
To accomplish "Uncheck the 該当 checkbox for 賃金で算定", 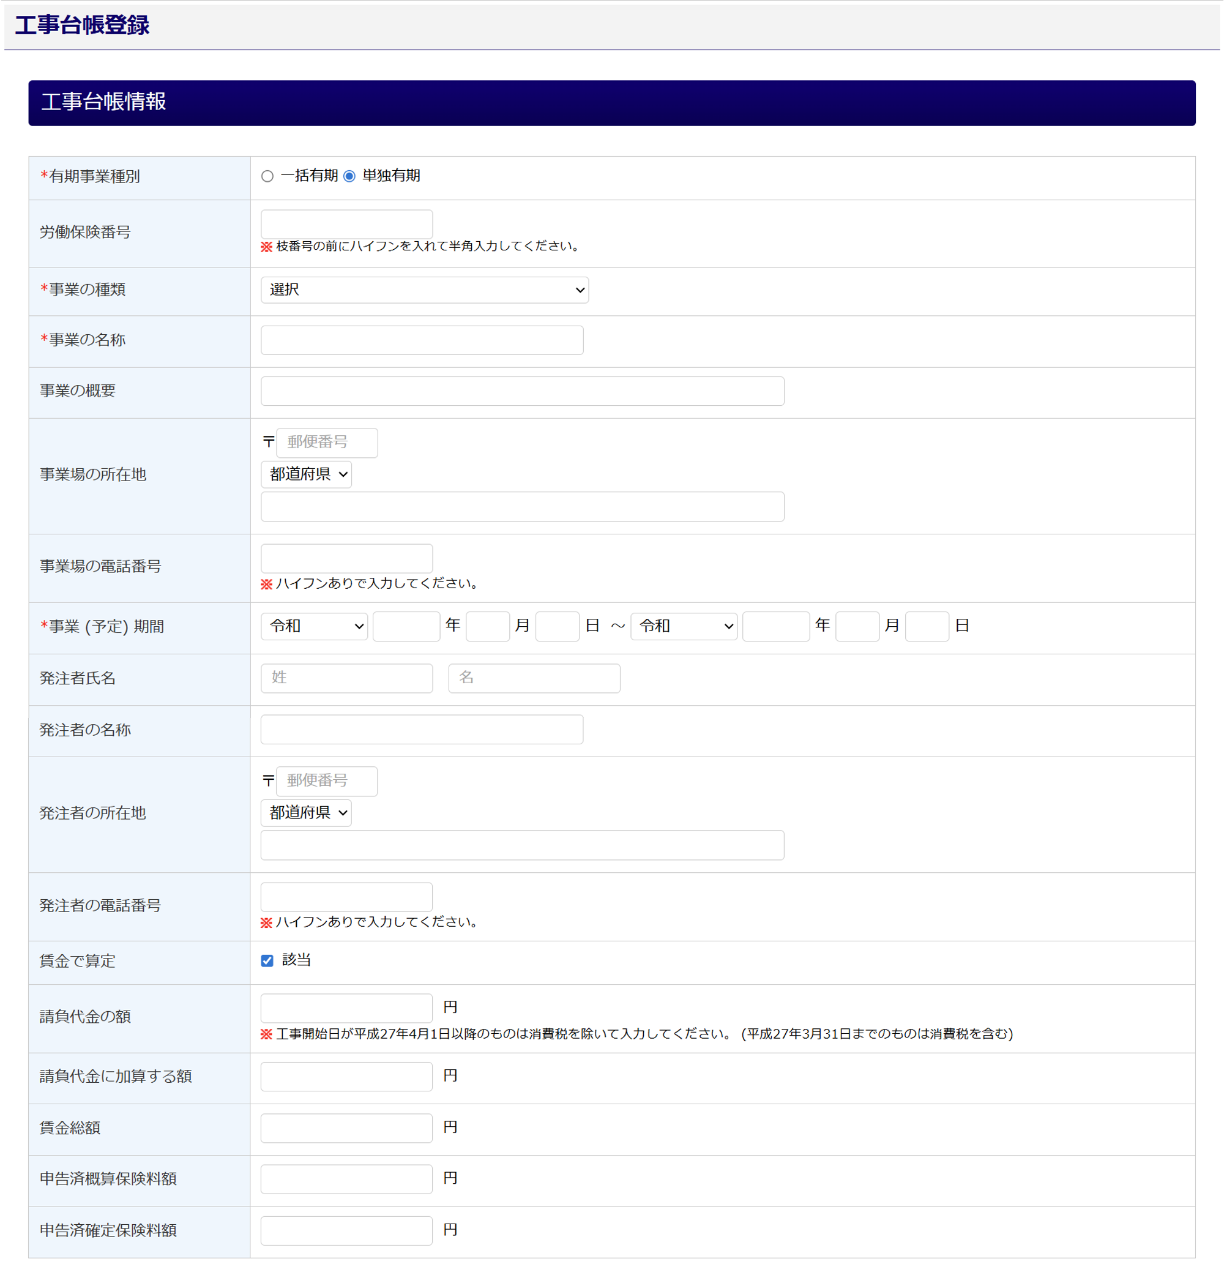I will [267, 961].
